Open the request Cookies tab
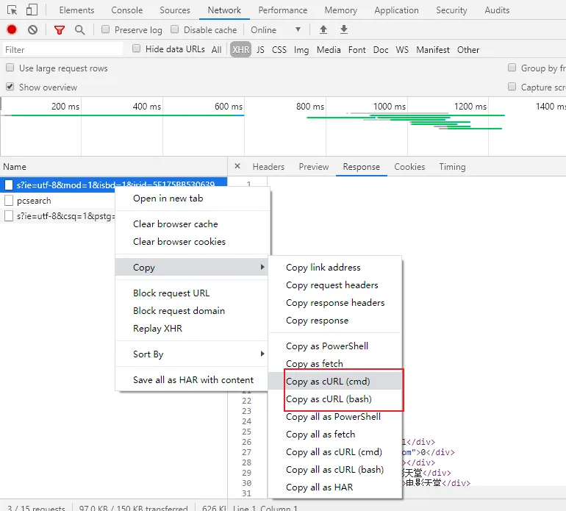Screen dimensions: 566x511 409,167
